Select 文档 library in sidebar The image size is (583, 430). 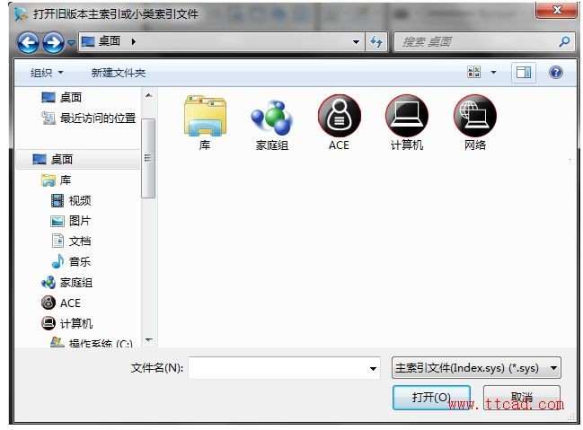71,241
